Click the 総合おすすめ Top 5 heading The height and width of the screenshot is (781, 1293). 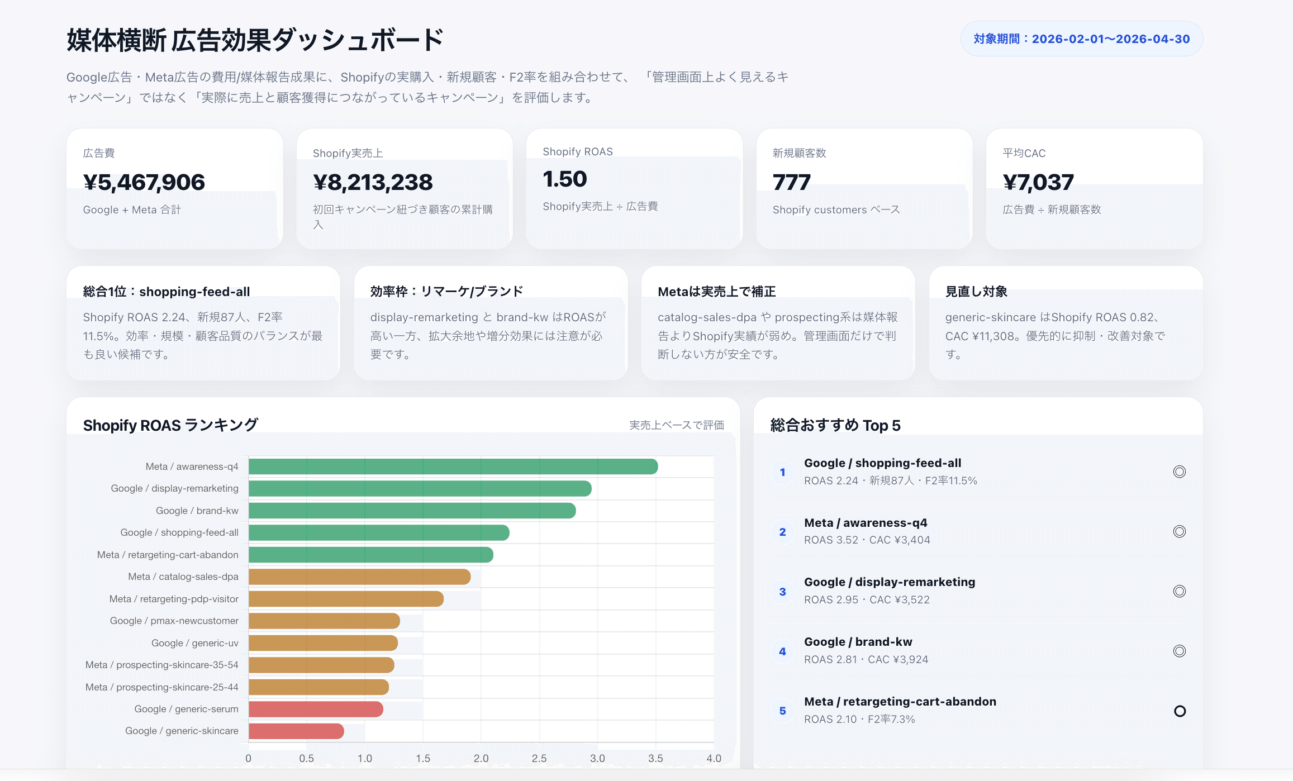point(835,425)
